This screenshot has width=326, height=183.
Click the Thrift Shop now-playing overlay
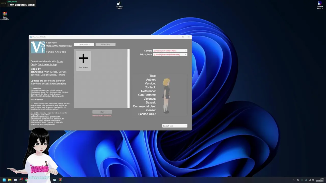(18, 4)
